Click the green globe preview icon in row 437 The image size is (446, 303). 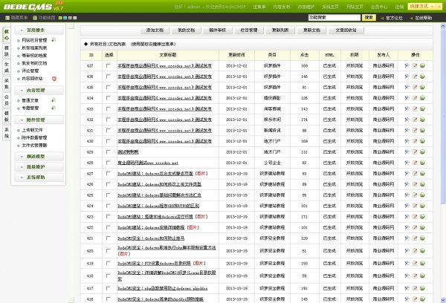click(422, 65)
